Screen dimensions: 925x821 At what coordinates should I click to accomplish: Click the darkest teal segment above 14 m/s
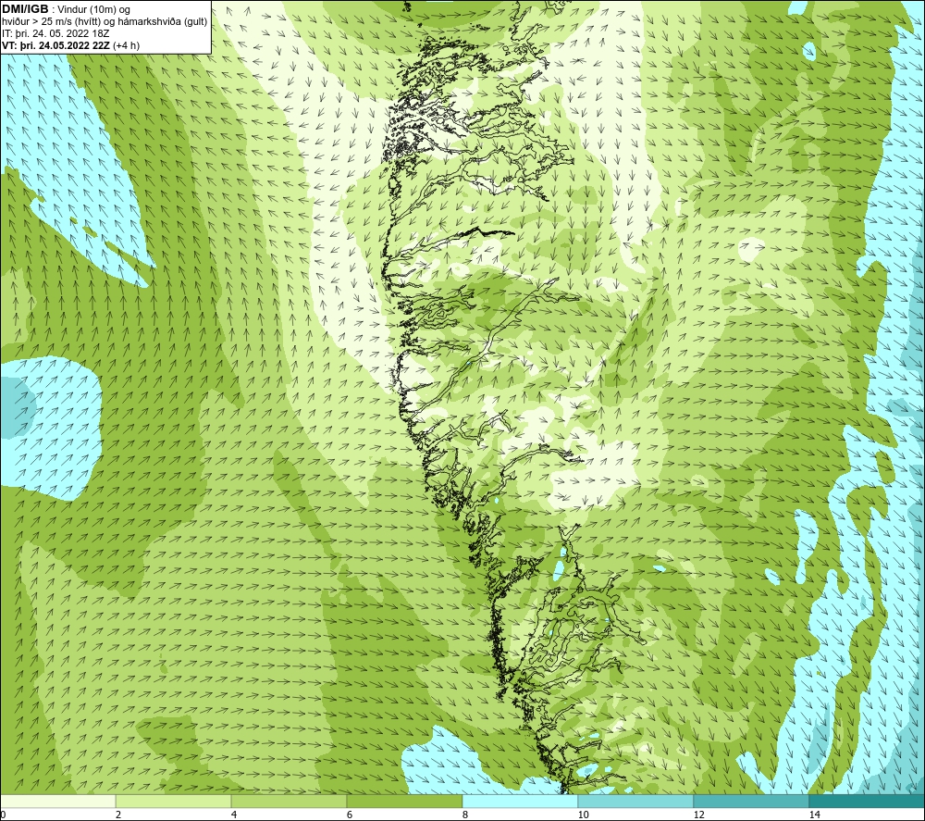pyautogui.click(x=868, y=801)
